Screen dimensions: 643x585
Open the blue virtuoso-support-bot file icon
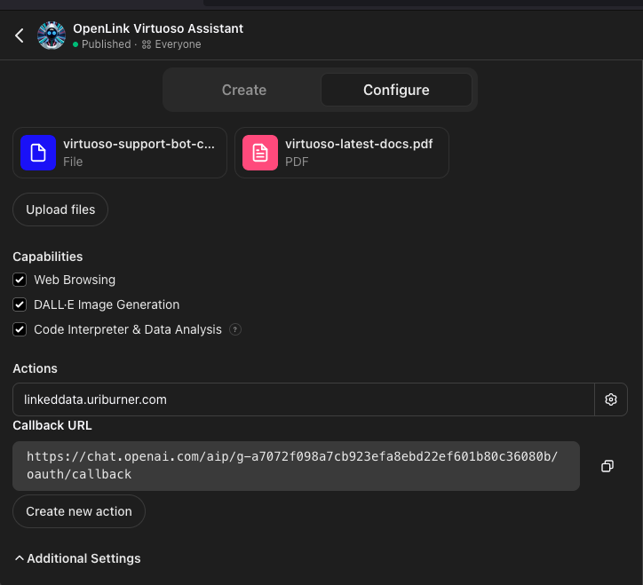coord(38,153)
